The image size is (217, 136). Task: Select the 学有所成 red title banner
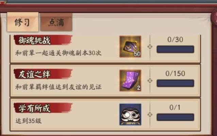click(x=43, y=108)
